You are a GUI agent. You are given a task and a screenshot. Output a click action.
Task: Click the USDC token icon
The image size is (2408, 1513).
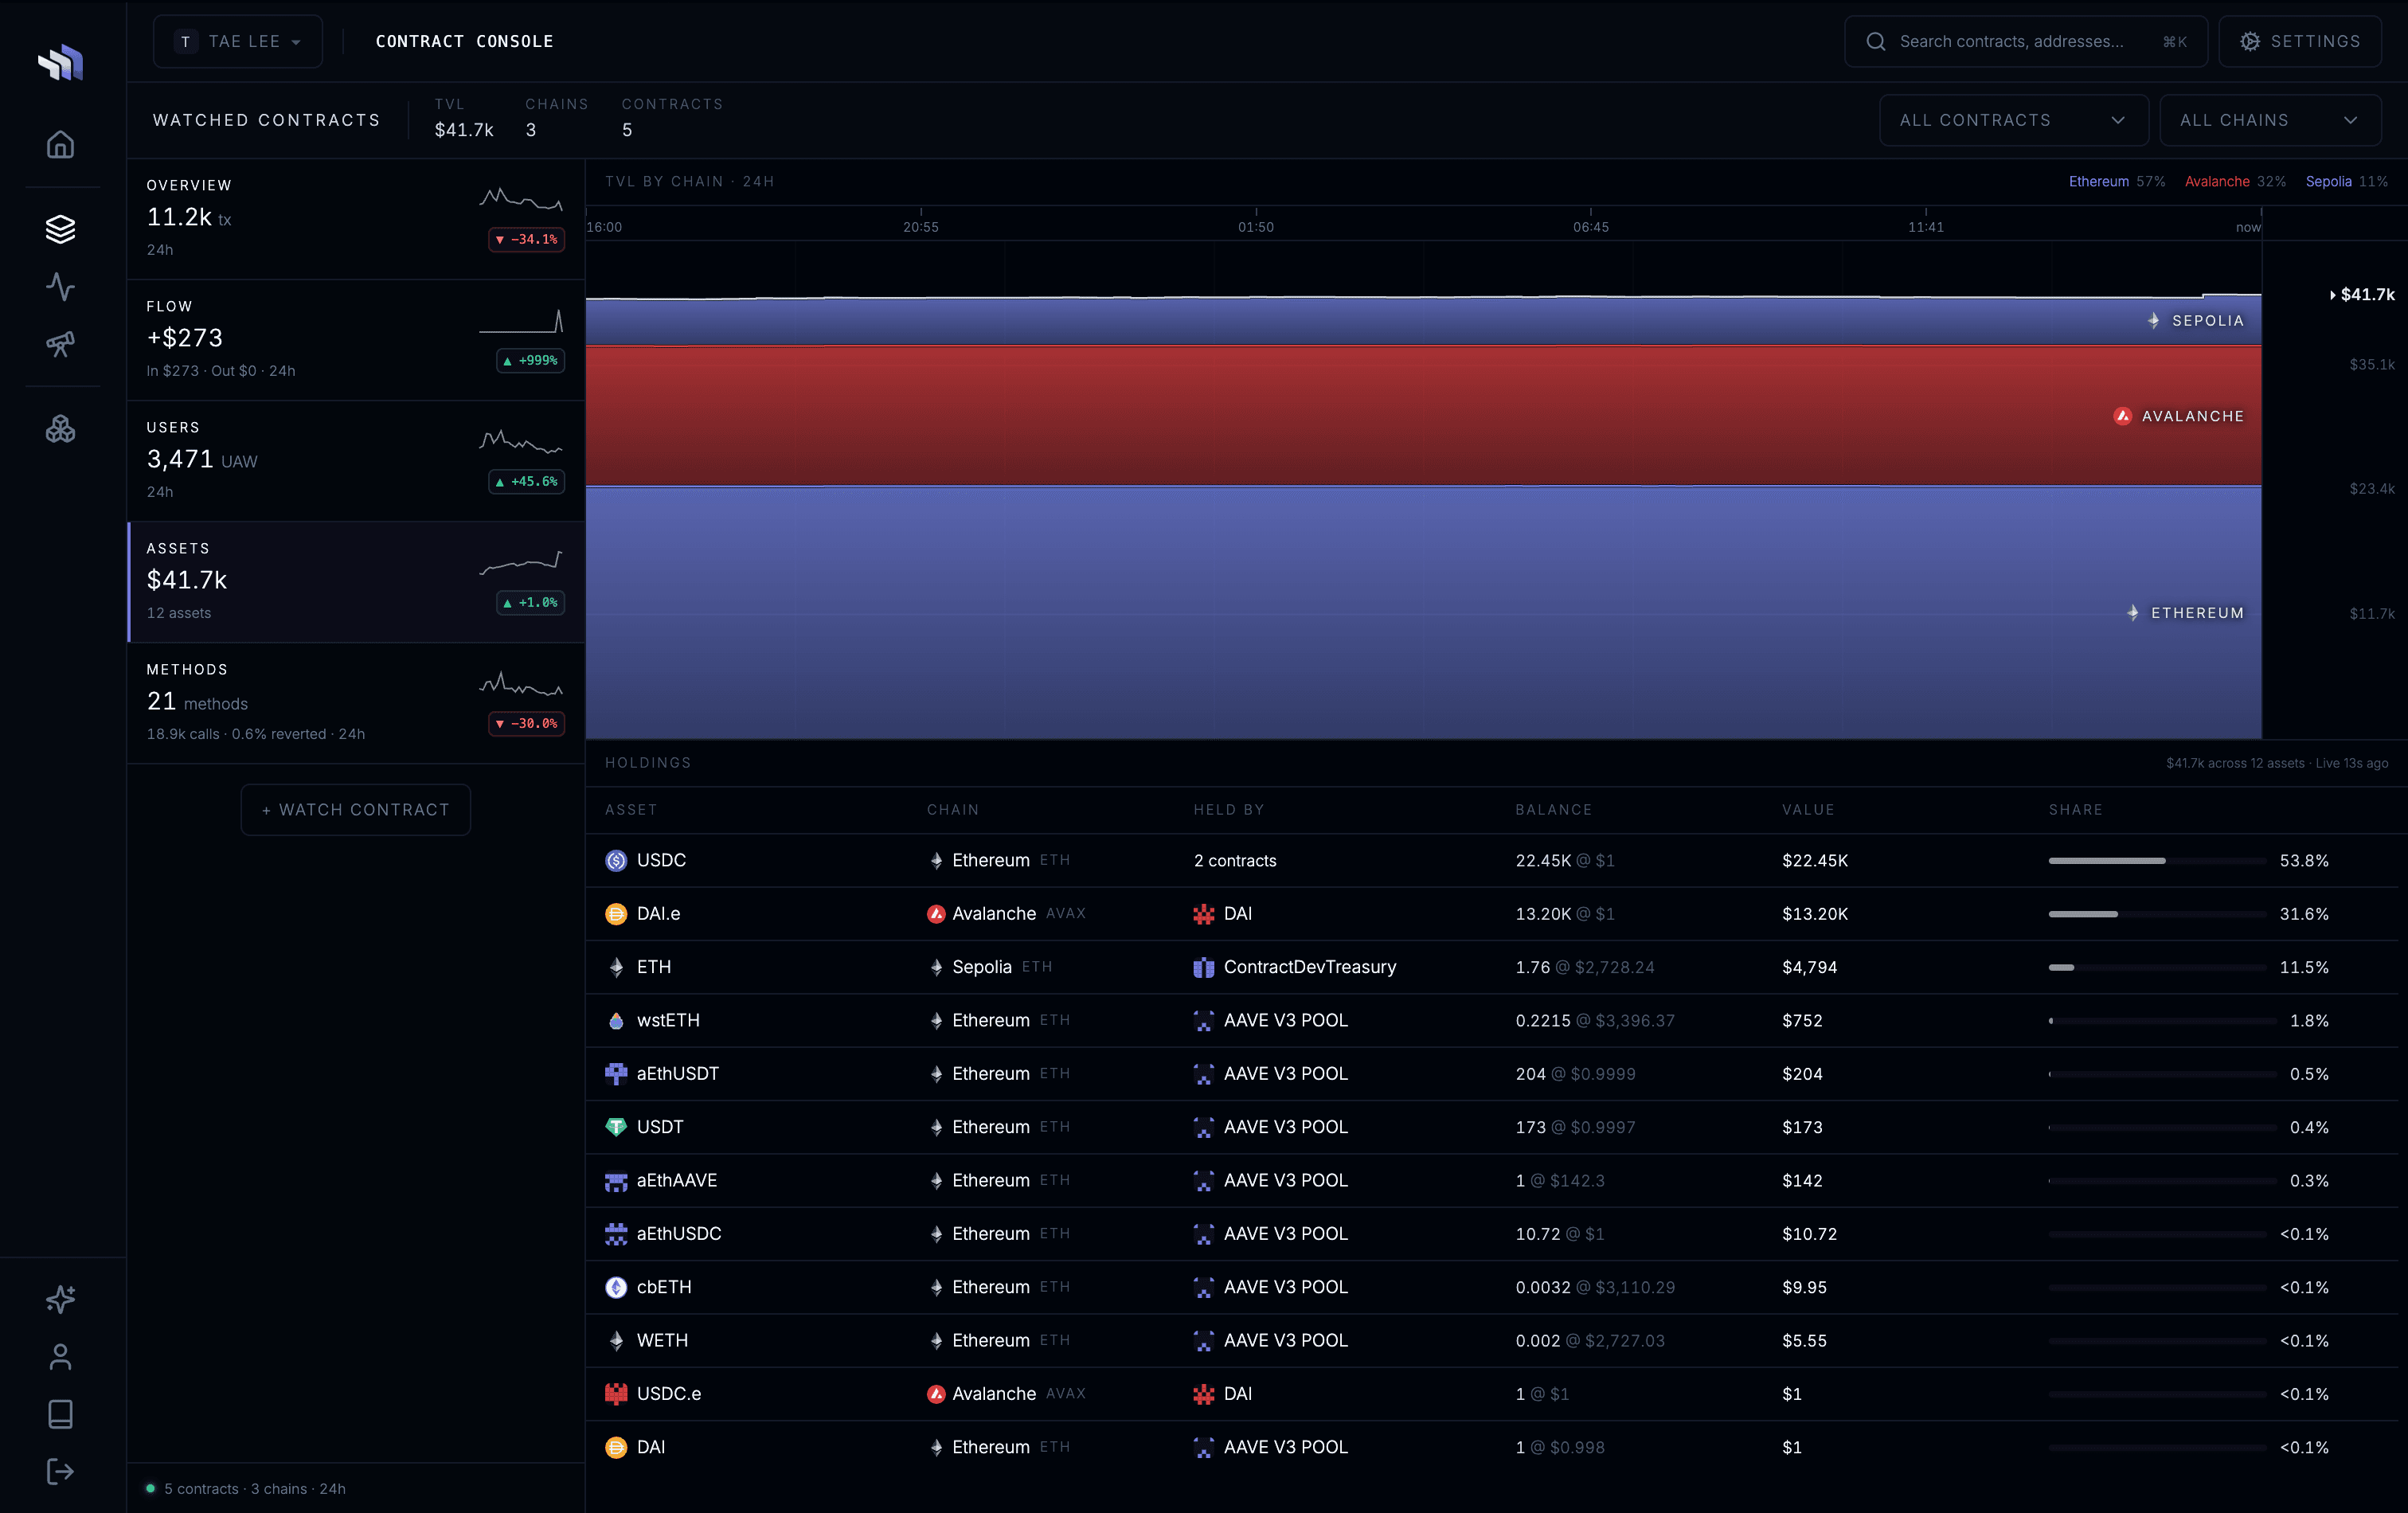click(x=616, y=860)
